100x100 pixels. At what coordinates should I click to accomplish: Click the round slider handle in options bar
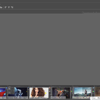click(x=83, y=12)
